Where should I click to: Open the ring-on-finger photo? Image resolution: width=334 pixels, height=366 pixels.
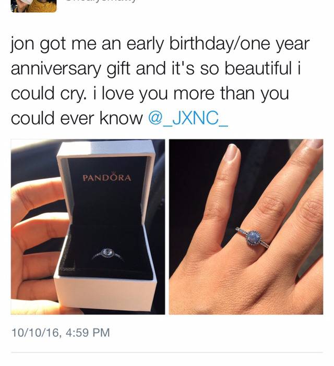click(246, 227)
